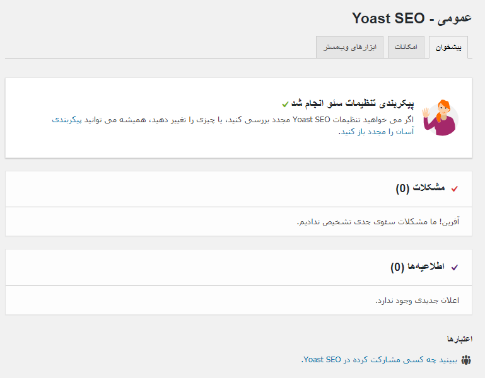Click the waving woman avatar illustration
The height and width of the screenshot is (378, 485).
(441, 118)
